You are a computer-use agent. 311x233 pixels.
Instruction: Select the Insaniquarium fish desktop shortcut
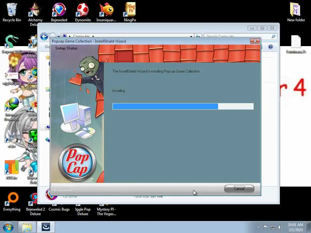pyautogui.click(x=106, y=12)
